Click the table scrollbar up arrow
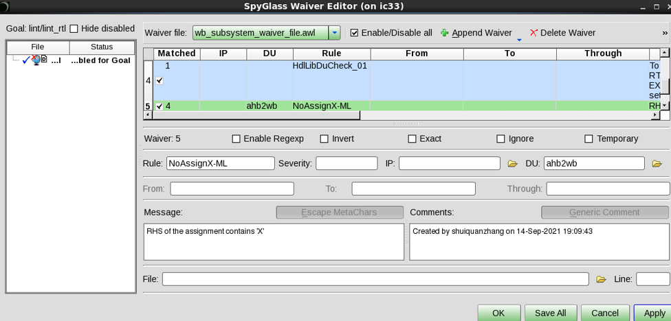The image size is (671, 321). point(665,53)
